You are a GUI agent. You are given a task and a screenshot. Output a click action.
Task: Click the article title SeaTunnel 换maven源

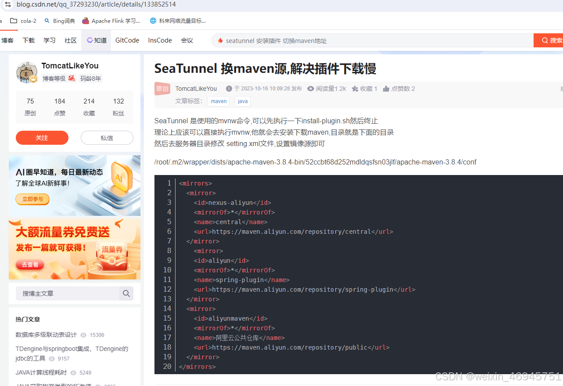[x=265, y=69]
